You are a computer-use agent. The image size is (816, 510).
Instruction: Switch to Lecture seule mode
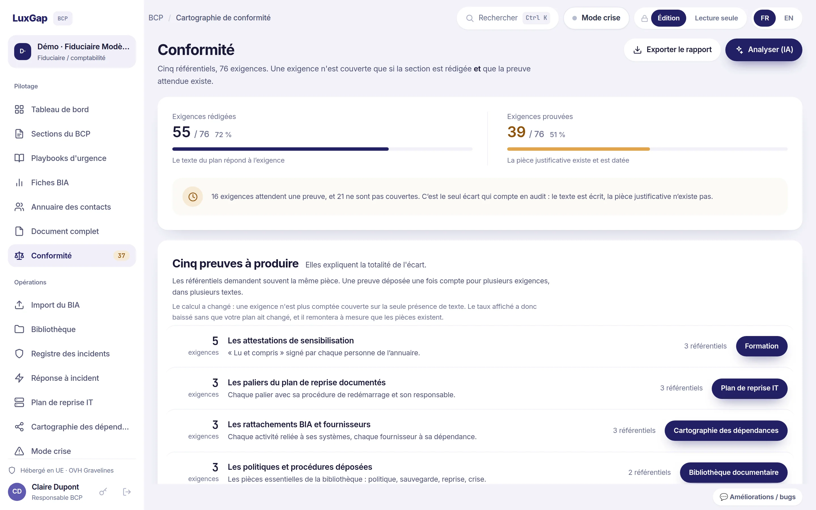pyautogui.click(x=716, y=18)
